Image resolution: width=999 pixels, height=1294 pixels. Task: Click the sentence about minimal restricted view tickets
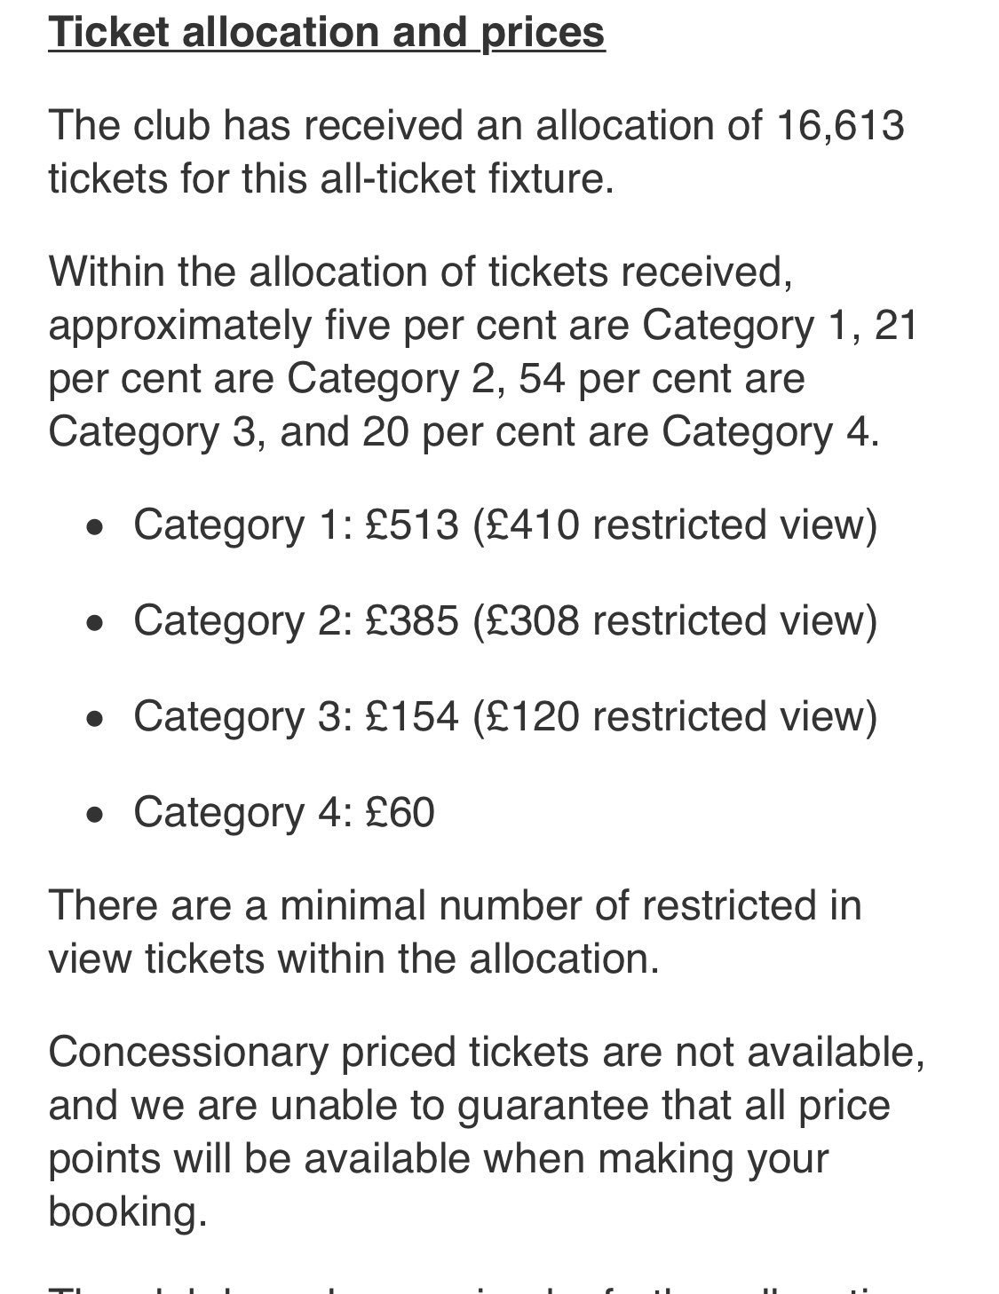455,932
